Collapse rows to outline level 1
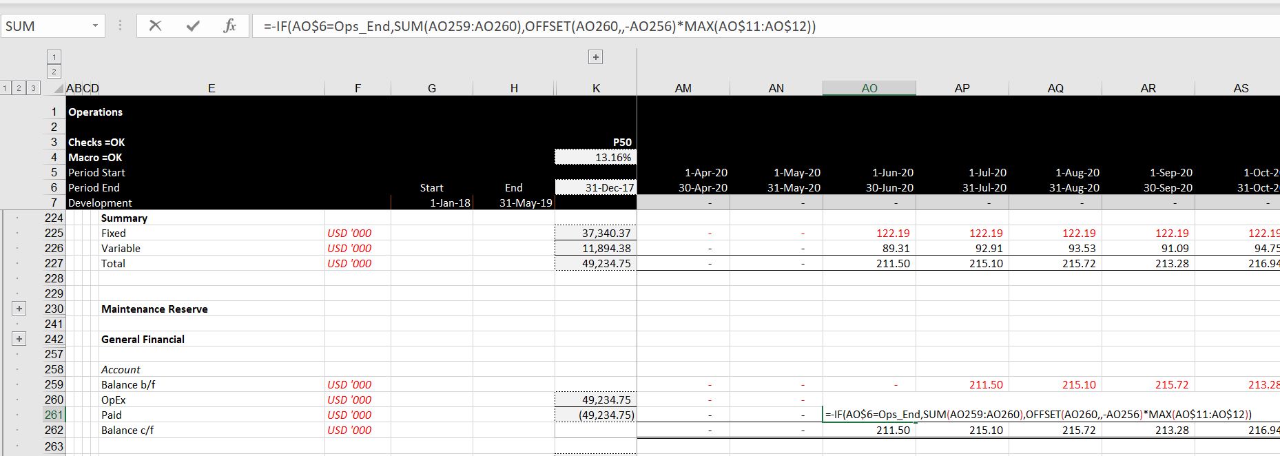The height and width of the screenshot is (456, 1280). pyautogui.click(x=6, y=88)
